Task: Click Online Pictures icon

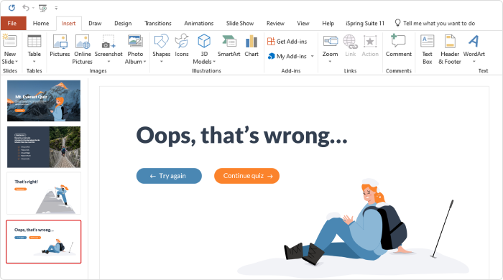Action: pos(83,49)
